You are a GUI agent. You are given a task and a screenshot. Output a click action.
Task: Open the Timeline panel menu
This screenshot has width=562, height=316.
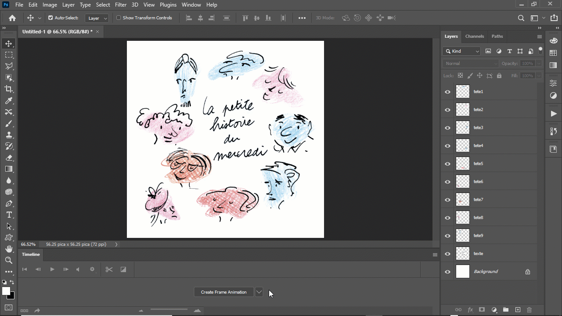click(435, 255)
